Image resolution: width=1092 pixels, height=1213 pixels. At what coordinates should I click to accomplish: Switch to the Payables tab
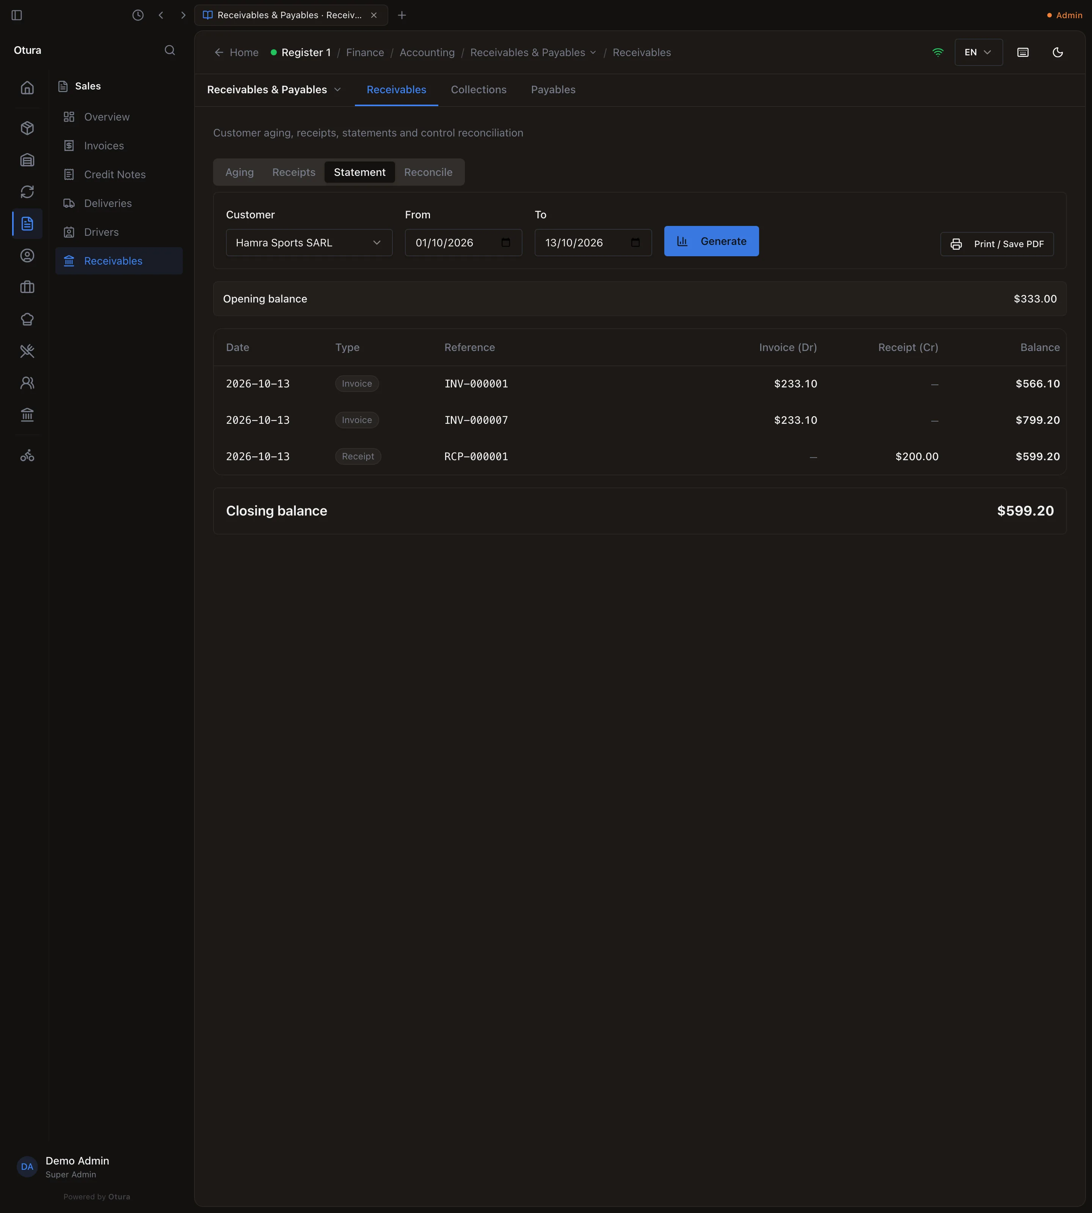(553, 89)
